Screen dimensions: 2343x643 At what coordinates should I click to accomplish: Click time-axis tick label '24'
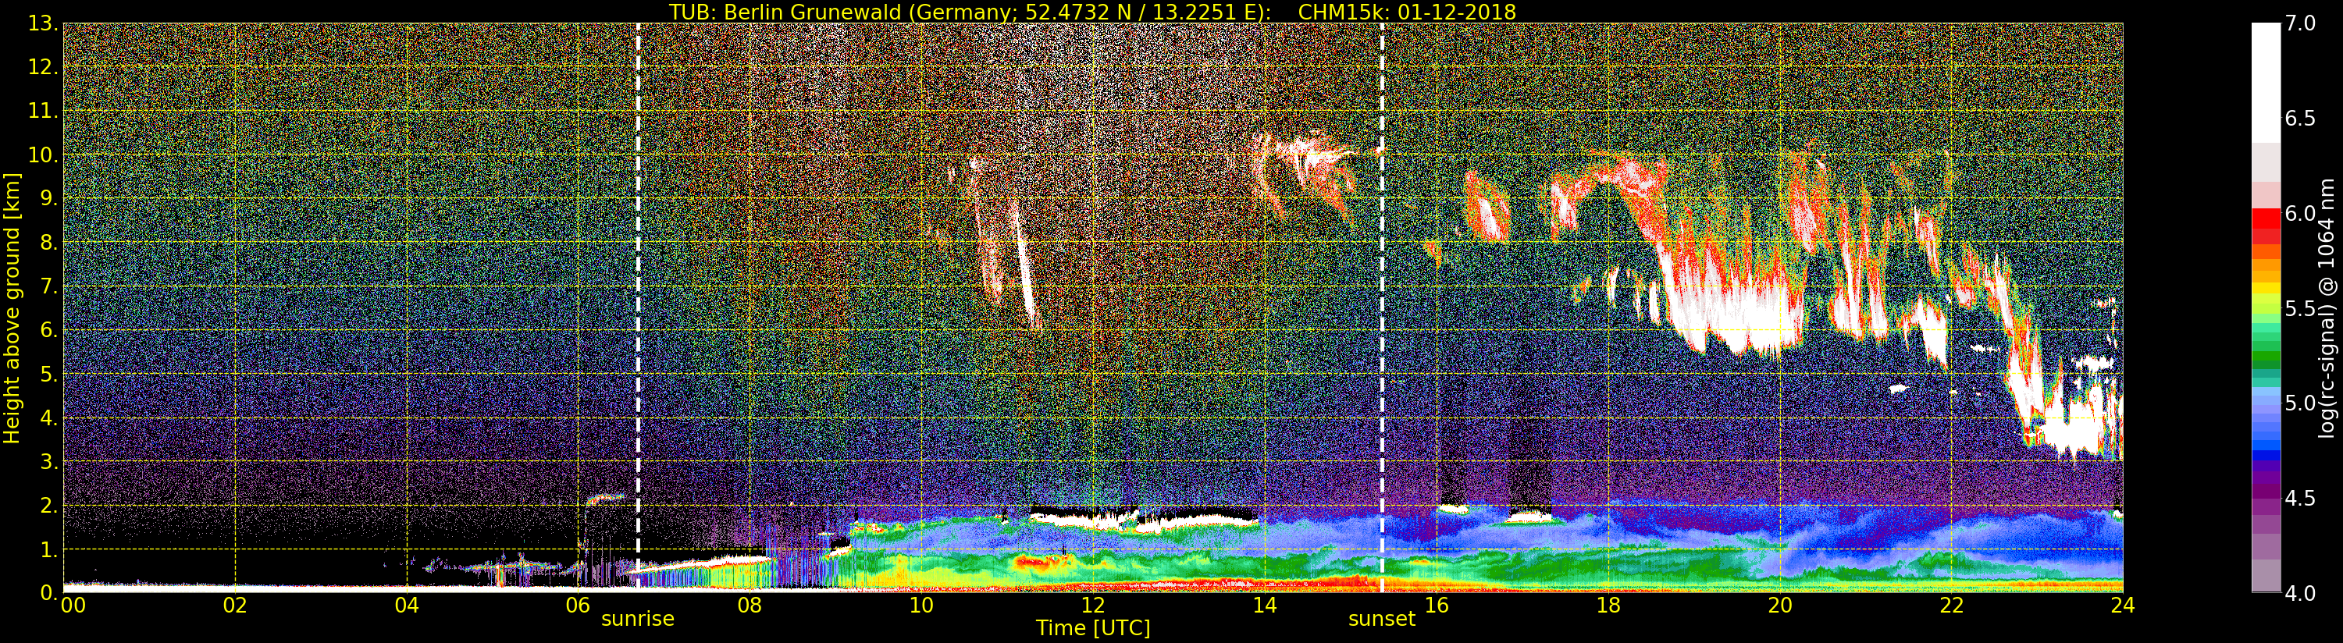point(2123,605)
